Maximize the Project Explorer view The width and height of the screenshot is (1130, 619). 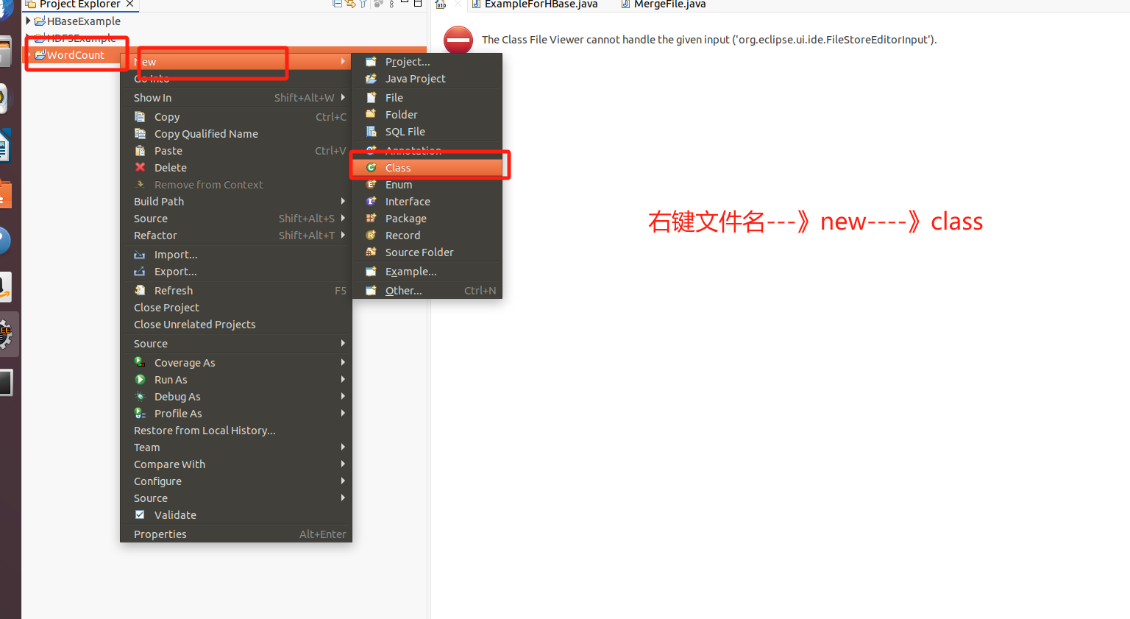(x=418, y=4)
